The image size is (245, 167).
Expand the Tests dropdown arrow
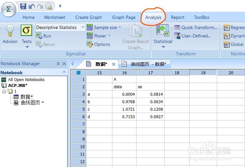(27, 47)
